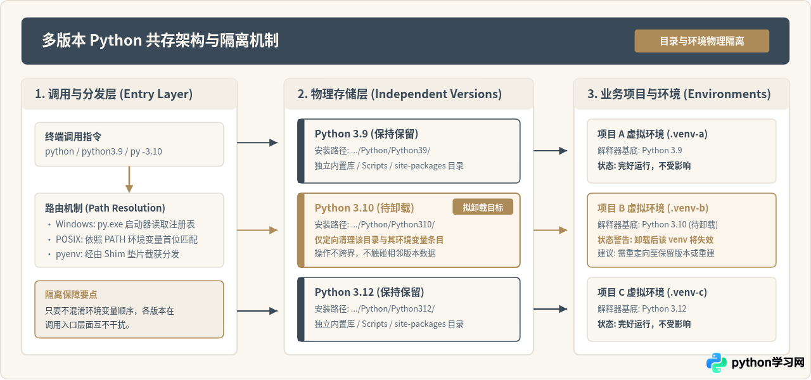Click the 拟卸载目标 tag

click(483, 207)
